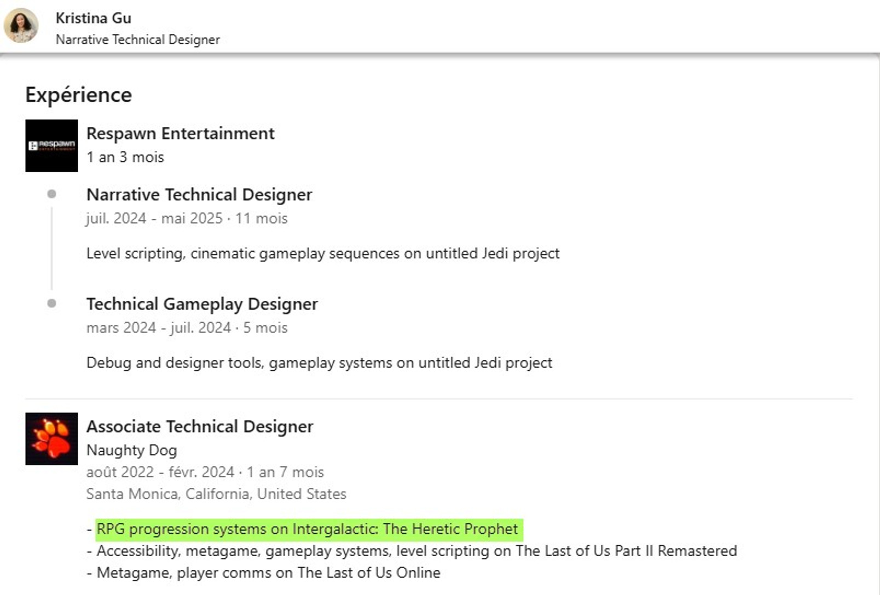
Task: Click the header subtitle 'Narrative Technical Designer'
Action: tap(138, 39)
